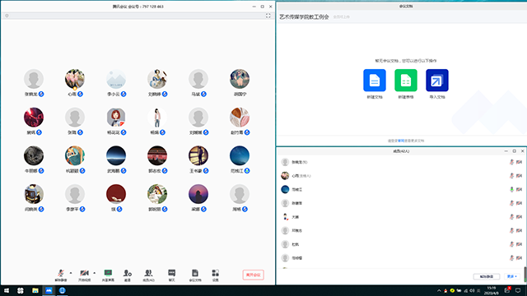Toggle camera icon in the cartoon-avatar member row
527x296 pixels.
coord(519,217)
